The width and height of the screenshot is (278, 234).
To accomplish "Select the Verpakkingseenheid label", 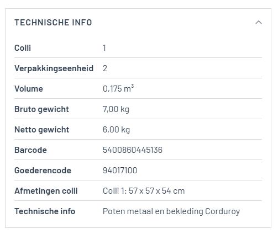I will (x=54, y=68).
